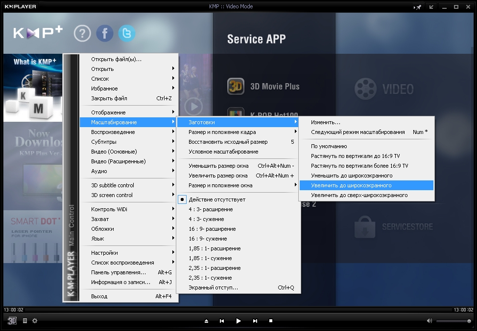Expand 'Размер и положение кадра' submenu
Screen dimensions: 477x331
[x=238, y=132]
